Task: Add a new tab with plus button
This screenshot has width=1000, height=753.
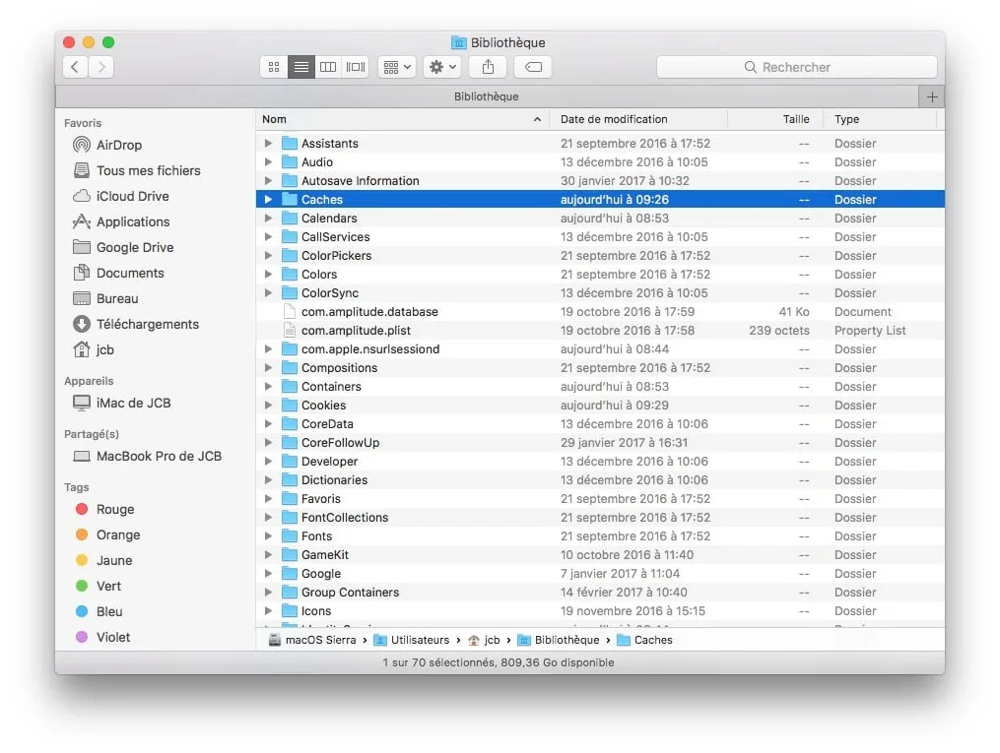Action: pos(932,96)
